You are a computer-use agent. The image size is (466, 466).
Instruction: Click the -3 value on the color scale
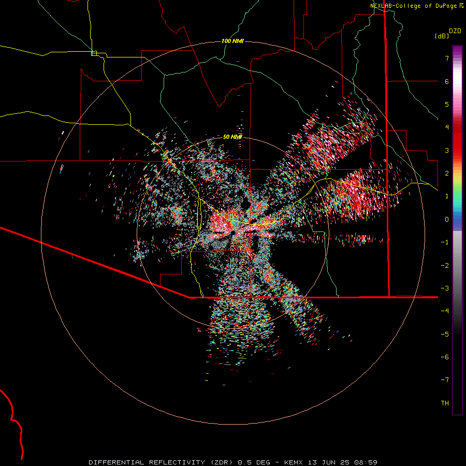pos(445,288)
